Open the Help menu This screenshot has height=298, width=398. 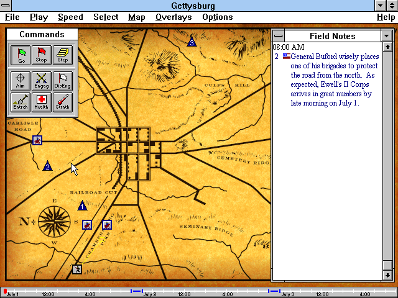coord(386,17)
